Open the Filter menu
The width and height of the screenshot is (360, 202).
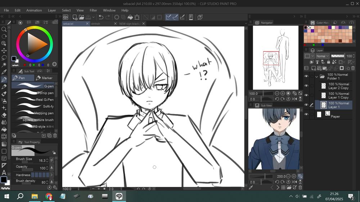pyautogui.click(x=93, y=10)
